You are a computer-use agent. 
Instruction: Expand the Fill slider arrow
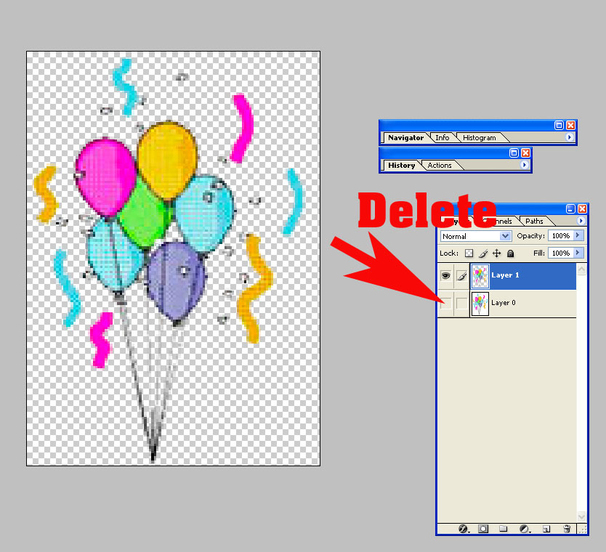pos(578,253)
